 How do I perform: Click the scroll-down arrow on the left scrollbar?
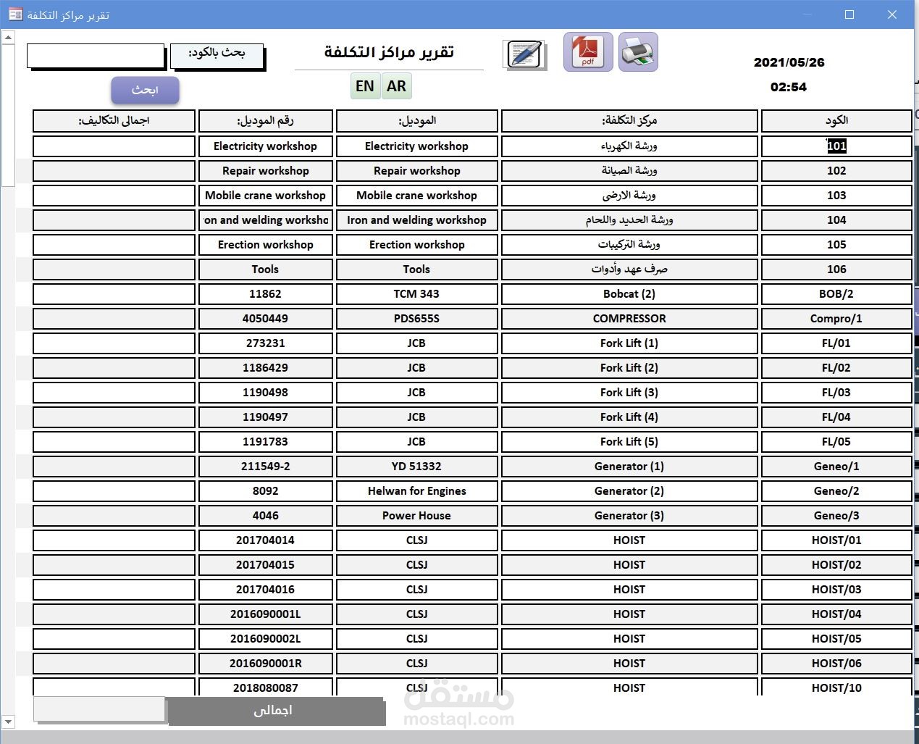click(x=8, y=722)
